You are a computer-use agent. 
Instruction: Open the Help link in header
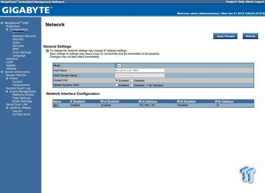(241, 2)
